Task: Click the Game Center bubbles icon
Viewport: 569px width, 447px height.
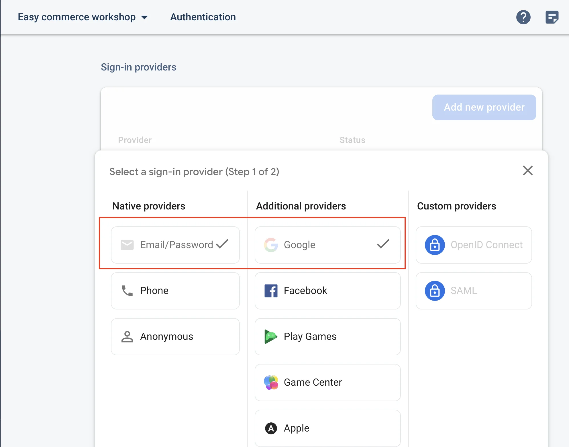Action: coord(271,383)
